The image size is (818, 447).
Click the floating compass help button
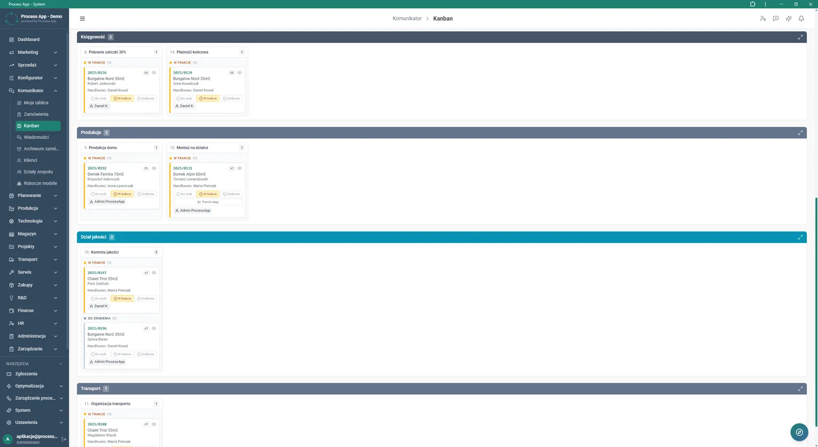(x=799, y=432)
